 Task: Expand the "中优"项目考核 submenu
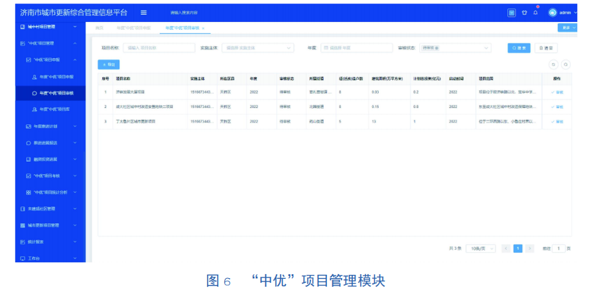click(x=75, y=176)
